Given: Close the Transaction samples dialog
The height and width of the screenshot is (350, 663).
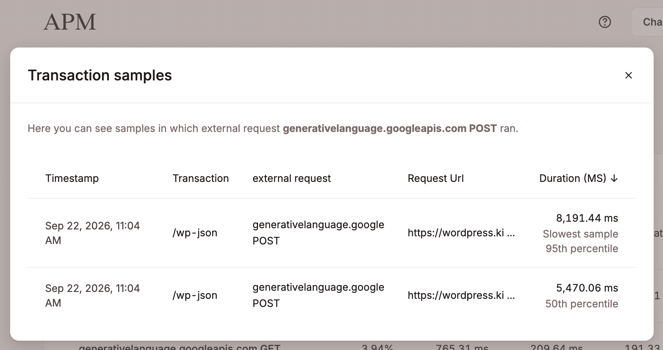Looking at the screenshot, I should 628,75.
